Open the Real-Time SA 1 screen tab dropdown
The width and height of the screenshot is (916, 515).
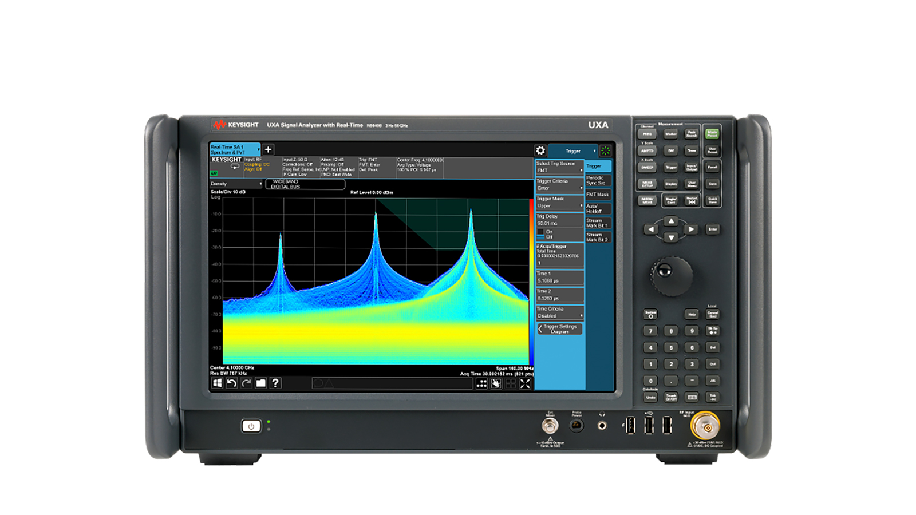[x=235, y=150]
